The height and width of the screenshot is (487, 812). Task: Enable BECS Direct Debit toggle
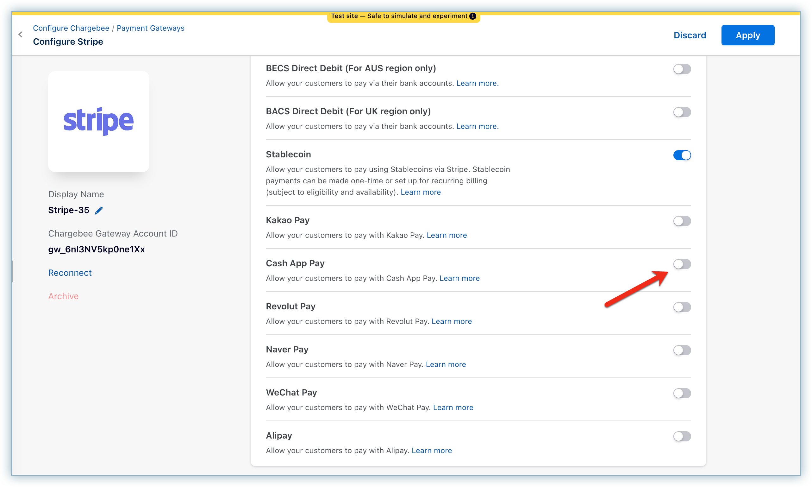pyautogui.click(x=682, y=69)
